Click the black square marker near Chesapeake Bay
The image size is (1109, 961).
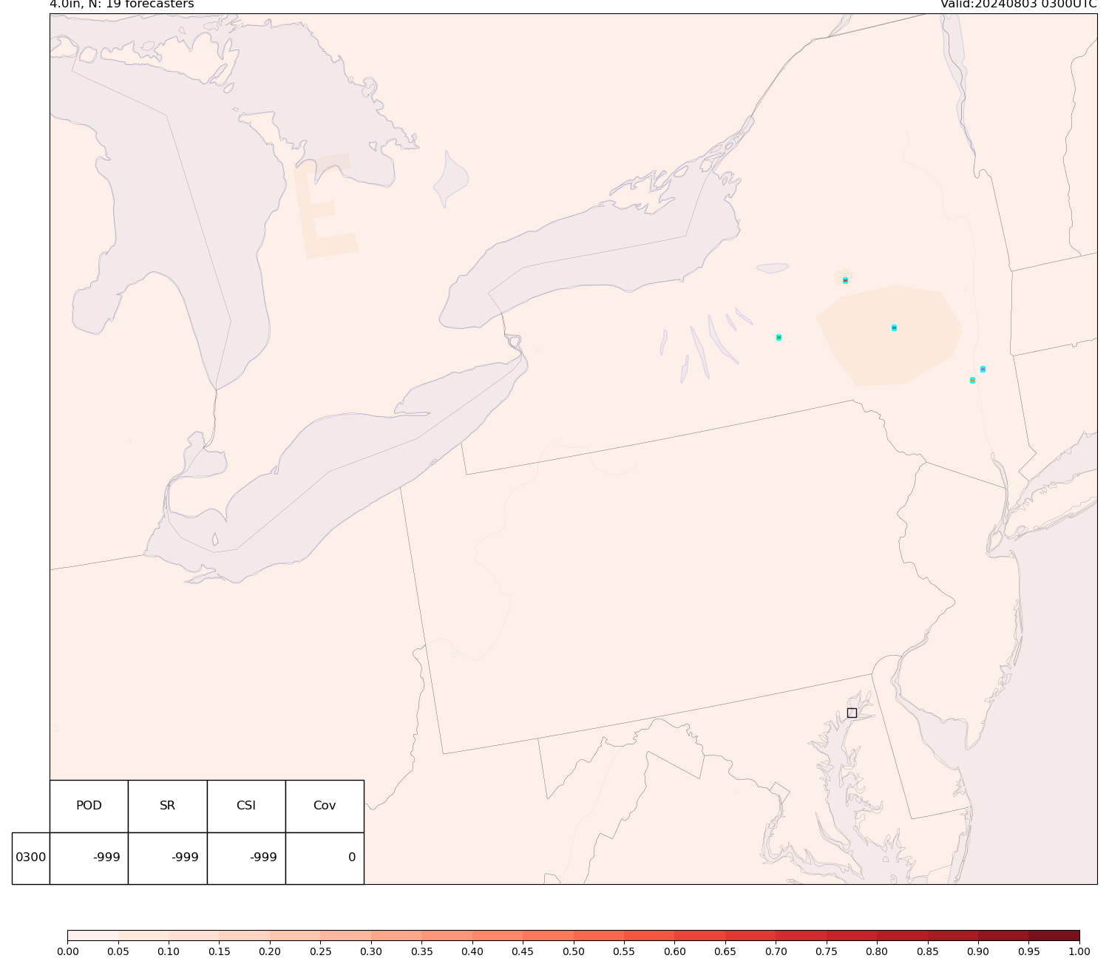pos(852,713)
